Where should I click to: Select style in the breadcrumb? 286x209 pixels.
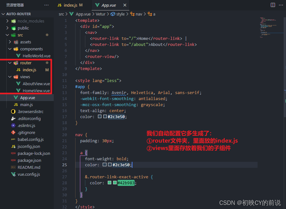tap(120, 14)
